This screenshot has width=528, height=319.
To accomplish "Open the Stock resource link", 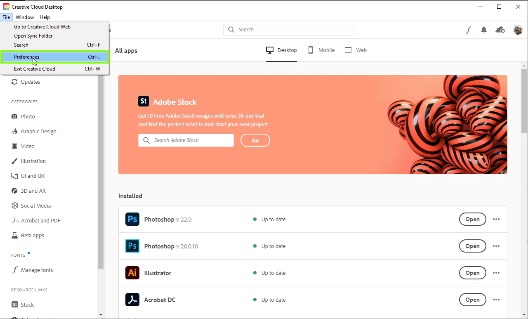I will pyautogui.click(x=23, y=305).
